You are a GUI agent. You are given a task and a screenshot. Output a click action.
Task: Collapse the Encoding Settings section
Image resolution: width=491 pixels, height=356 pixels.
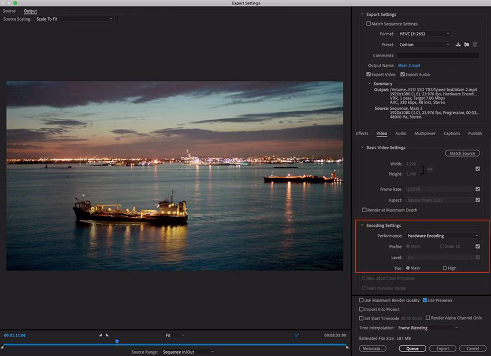coord(362,225)
